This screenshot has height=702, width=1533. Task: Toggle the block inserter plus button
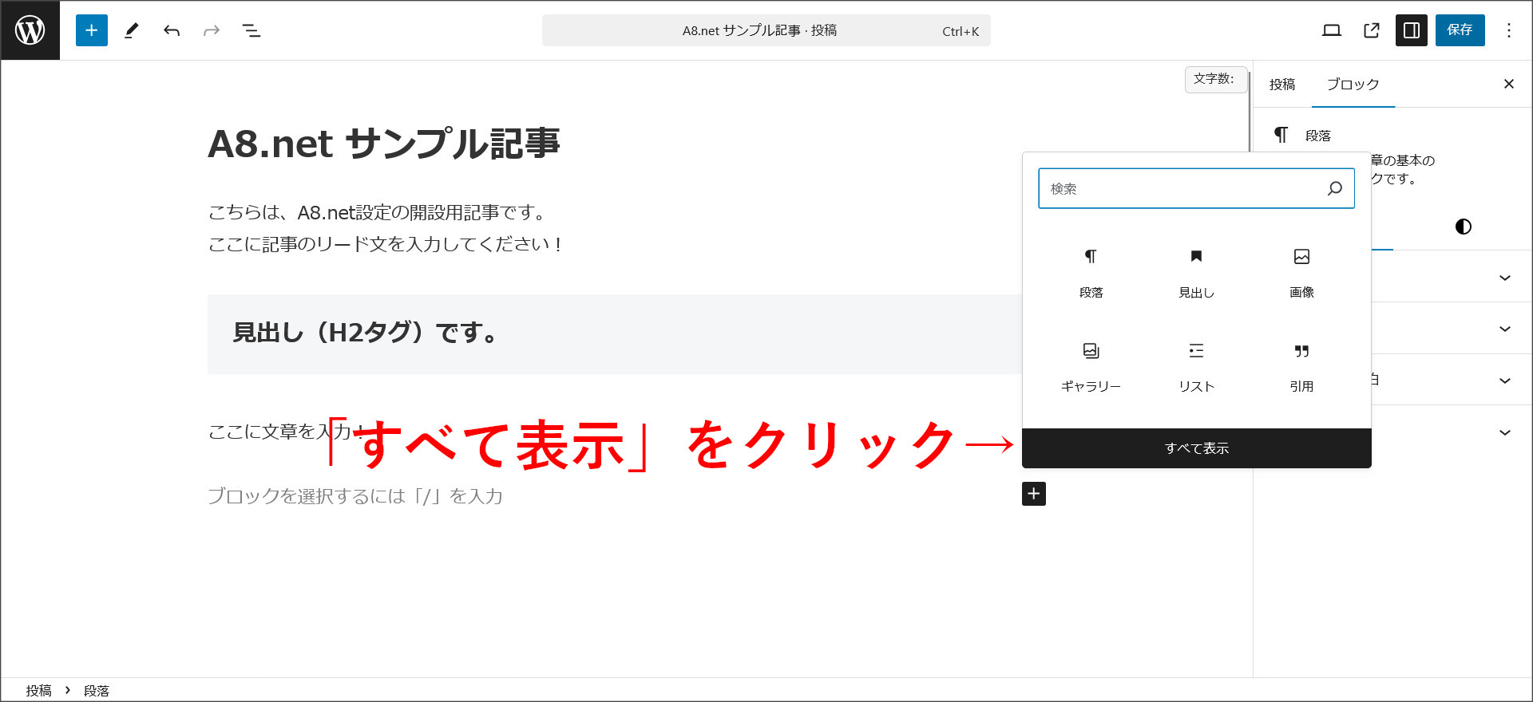[x=92, y=30]
